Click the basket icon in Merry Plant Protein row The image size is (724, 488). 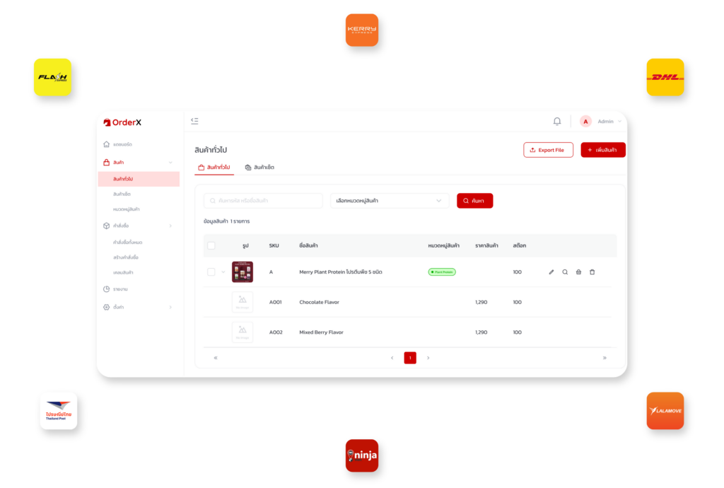tap(578, 272)
